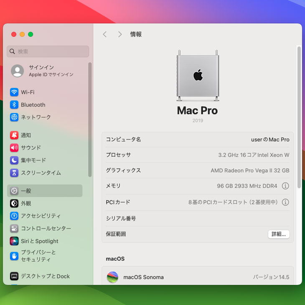This screenshot has height=305, width=305.
Task: Select 集中モード moon icon
Action: (x=14, y=160)
